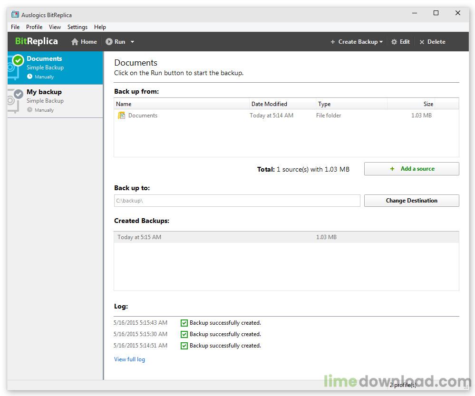Click the Add a source button
The image size is (475, 396).
(411, 169)
